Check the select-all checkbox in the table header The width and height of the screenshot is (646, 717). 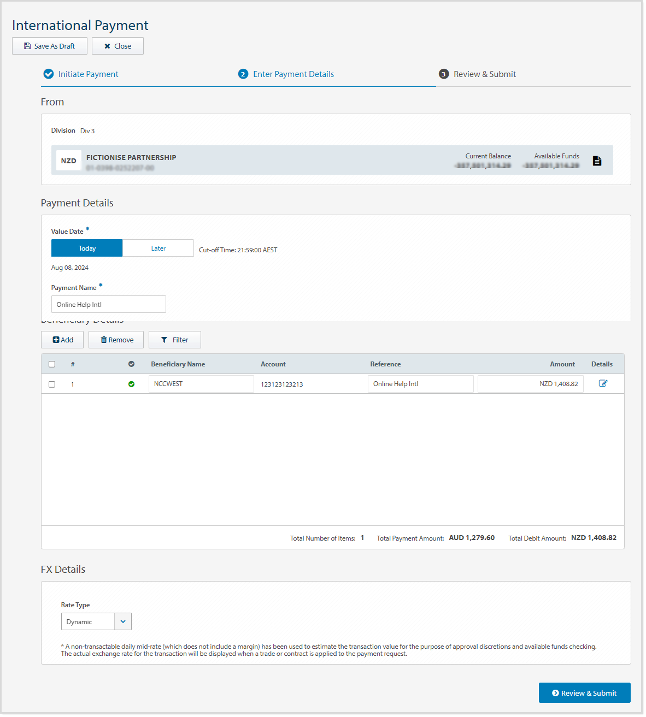[52, 364]
